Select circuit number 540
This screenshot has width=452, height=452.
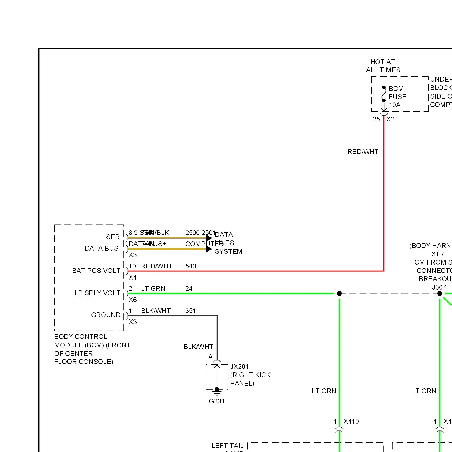point(190,266)
